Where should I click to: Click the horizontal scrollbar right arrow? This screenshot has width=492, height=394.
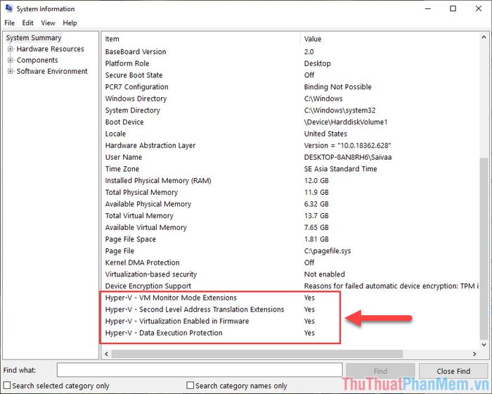click(x=474, y=354)
